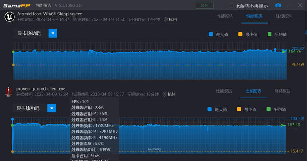Click orange 最小值 legend swatch in proven_ground chart
Image resolution: width=307 pixels, height=161 pixels.
click(x=239, y=109)
